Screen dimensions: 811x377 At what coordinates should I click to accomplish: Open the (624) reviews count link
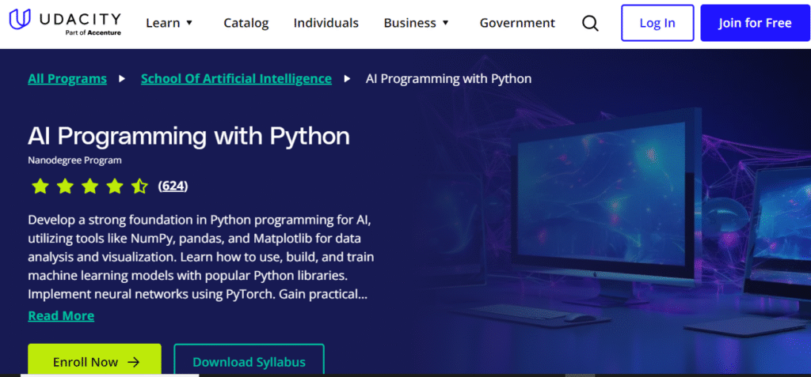[173, 186]
